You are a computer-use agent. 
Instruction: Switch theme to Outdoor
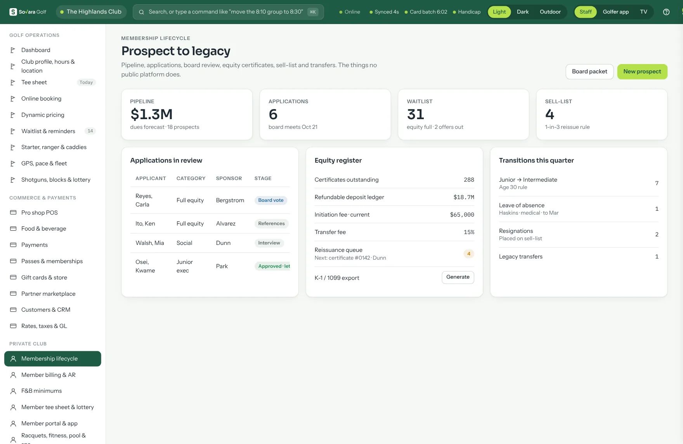pyautogui.click(x=550, y=12)
